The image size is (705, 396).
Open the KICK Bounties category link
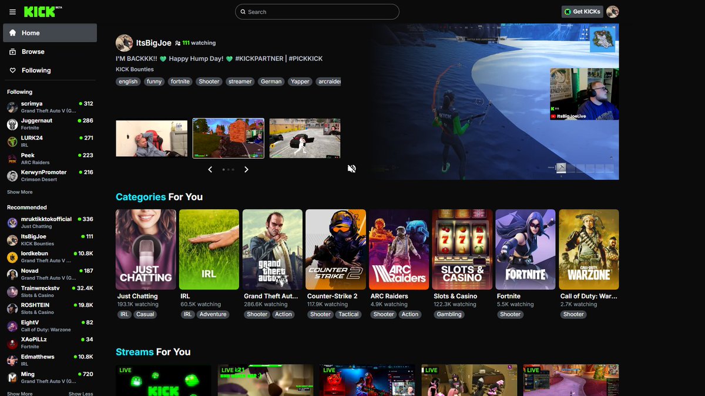point(134,69)
